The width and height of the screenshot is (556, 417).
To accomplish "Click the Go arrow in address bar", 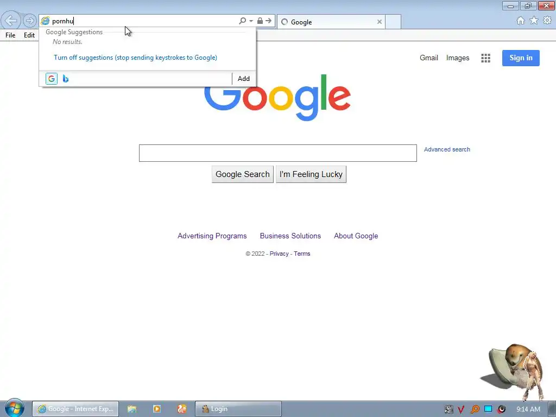I will click(268, 21).
